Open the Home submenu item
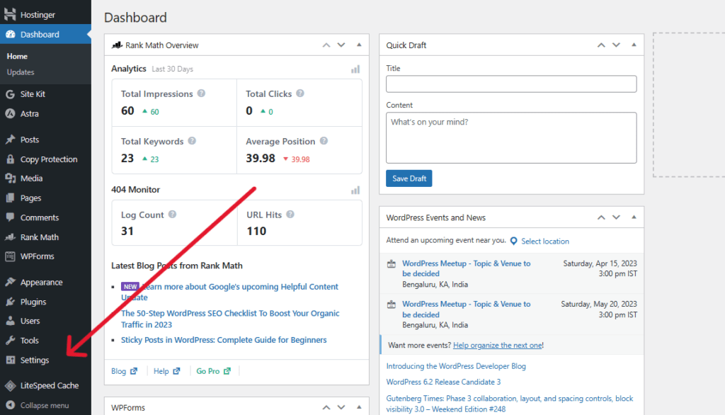The width and height of the screenshot is (725, 415). [x=17, y=56]
